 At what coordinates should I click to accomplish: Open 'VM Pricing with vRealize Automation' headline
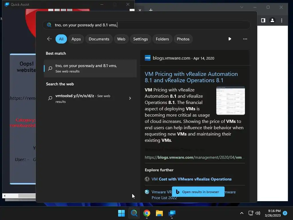point(191,77)
